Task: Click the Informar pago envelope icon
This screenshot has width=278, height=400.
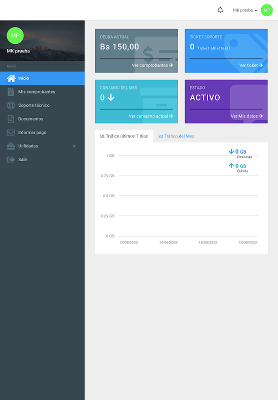Action: click(10, 132)
